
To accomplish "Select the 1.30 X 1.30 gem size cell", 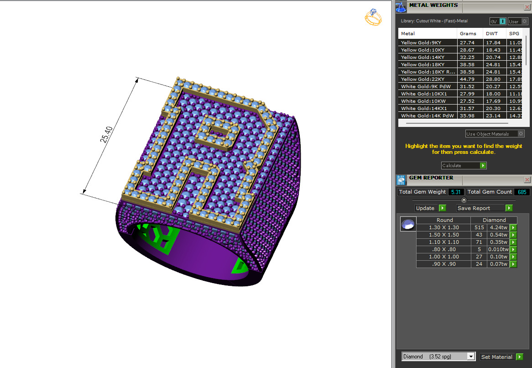I will [444, 227].
